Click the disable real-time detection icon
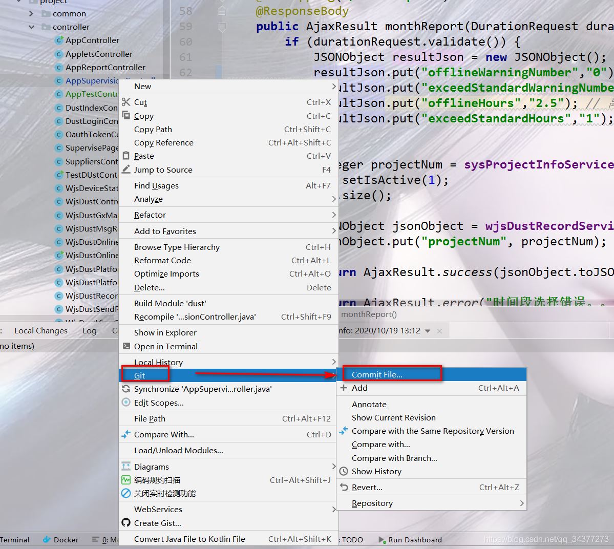This screenshot has width=614, height=549. point(126,493)
